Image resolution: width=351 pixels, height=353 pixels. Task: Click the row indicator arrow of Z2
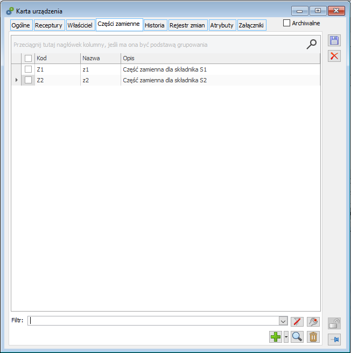coord(17,80)
